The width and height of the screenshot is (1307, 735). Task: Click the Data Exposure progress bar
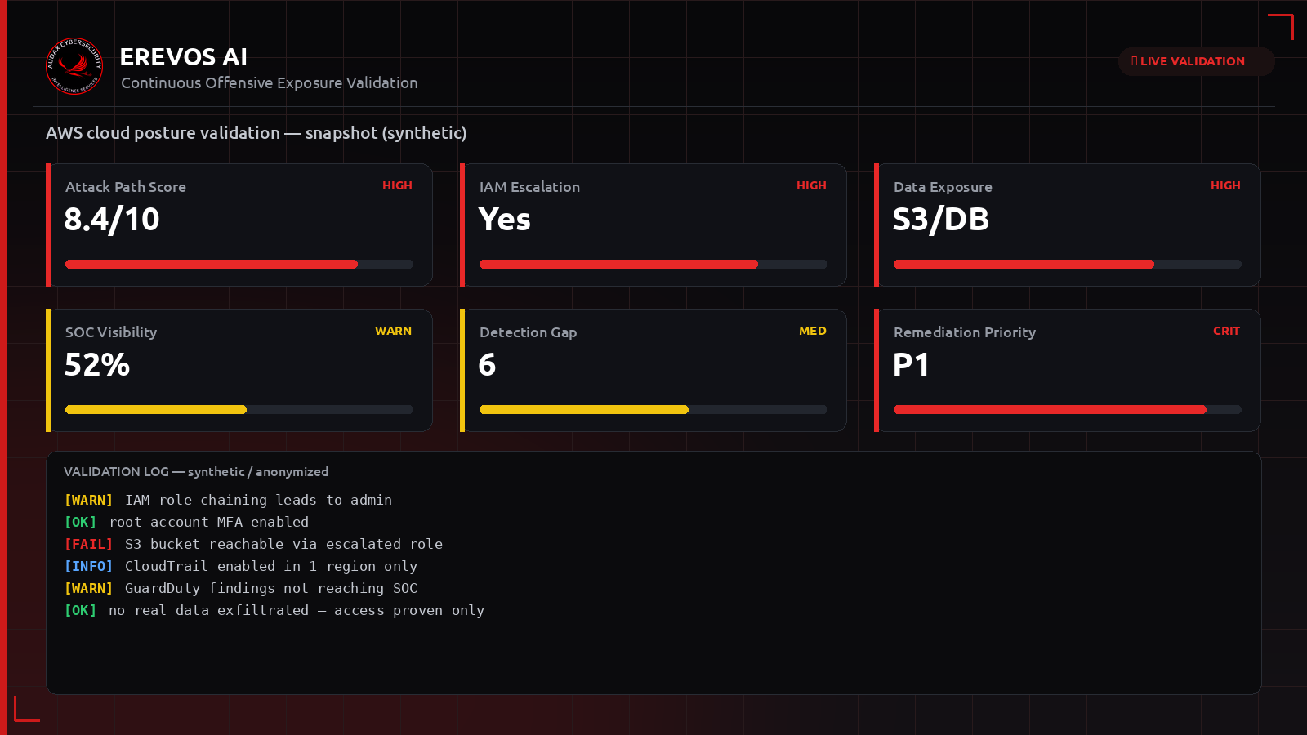1068,264
